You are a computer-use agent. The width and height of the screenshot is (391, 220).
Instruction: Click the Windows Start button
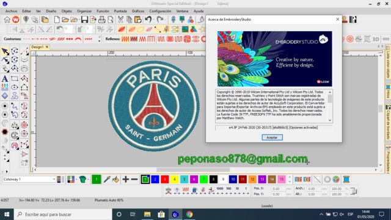pos(7,215)
